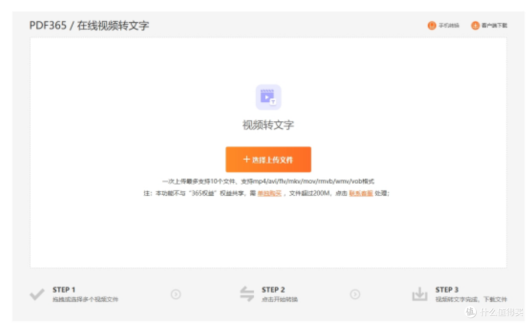This screenshot has height=323, width=528.
Task: Click the orange phone icon at top right
Action: pyautogui.click(x=431, y=25)
